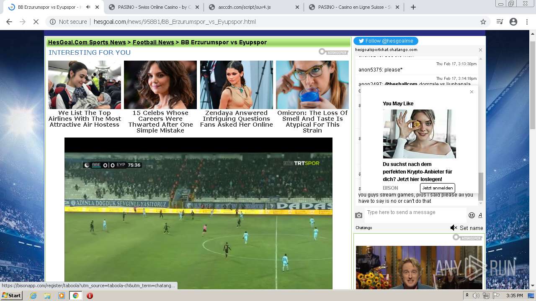The height and width of the screenshot is (301, 536).
Task: Close the BB Erzurumspor vs Eyupspor tab
Action: (97, 7)
